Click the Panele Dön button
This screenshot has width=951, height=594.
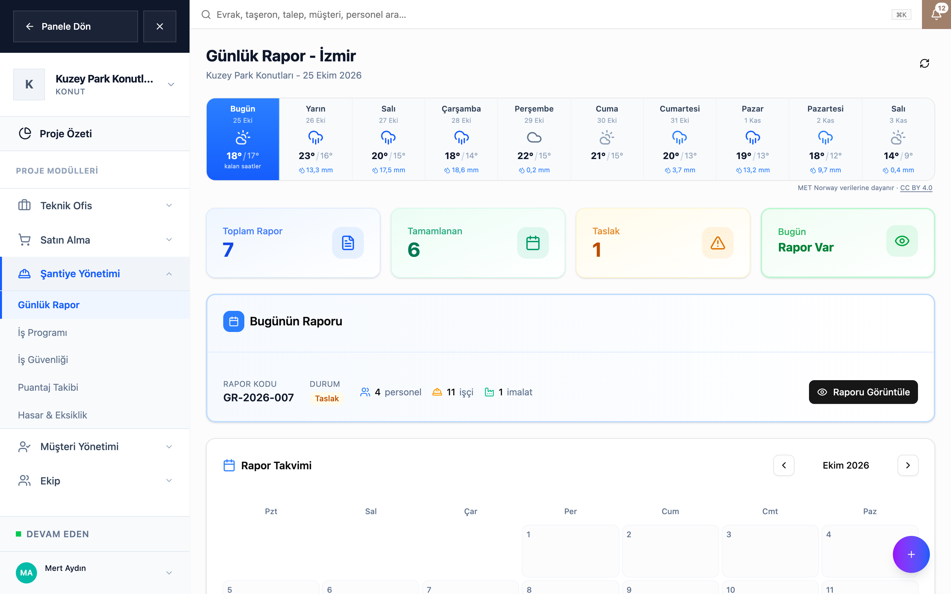pyautogui.click(x=75, y=26)
